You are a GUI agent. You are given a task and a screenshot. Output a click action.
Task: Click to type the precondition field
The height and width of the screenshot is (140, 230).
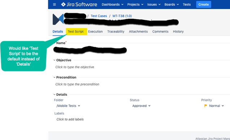pos(77,84)
